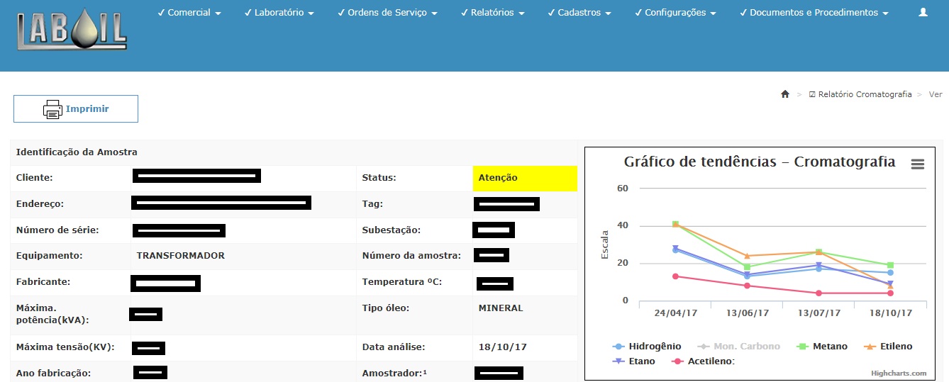Open the chart hamburger context menu

coord(917,164)
